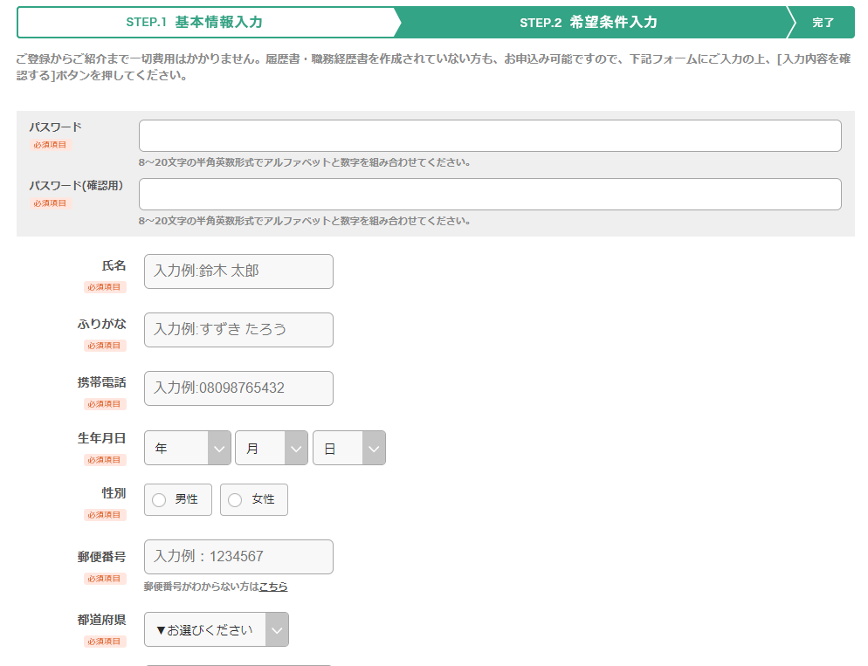
Task: Select the 男性 (male) radio button
Action: click(160, 499)
